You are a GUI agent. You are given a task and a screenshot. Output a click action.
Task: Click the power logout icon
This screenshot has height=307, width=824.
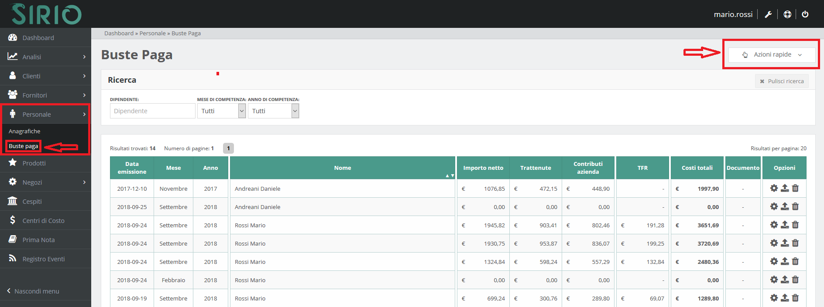click(x=805, y=14)
